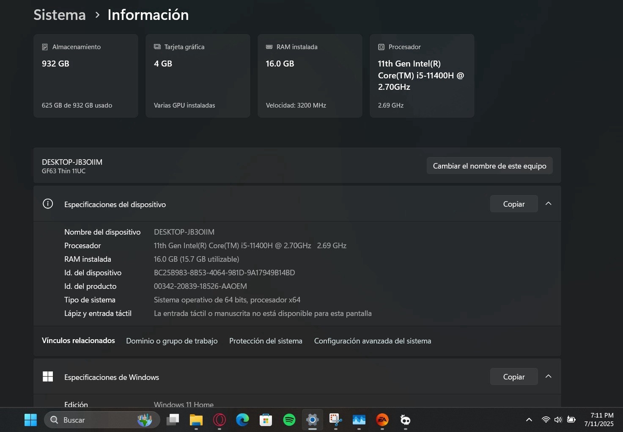Click the GF63 Thin 11UC model text
This screenshot has width=623, height=432.
click(63, 171)
